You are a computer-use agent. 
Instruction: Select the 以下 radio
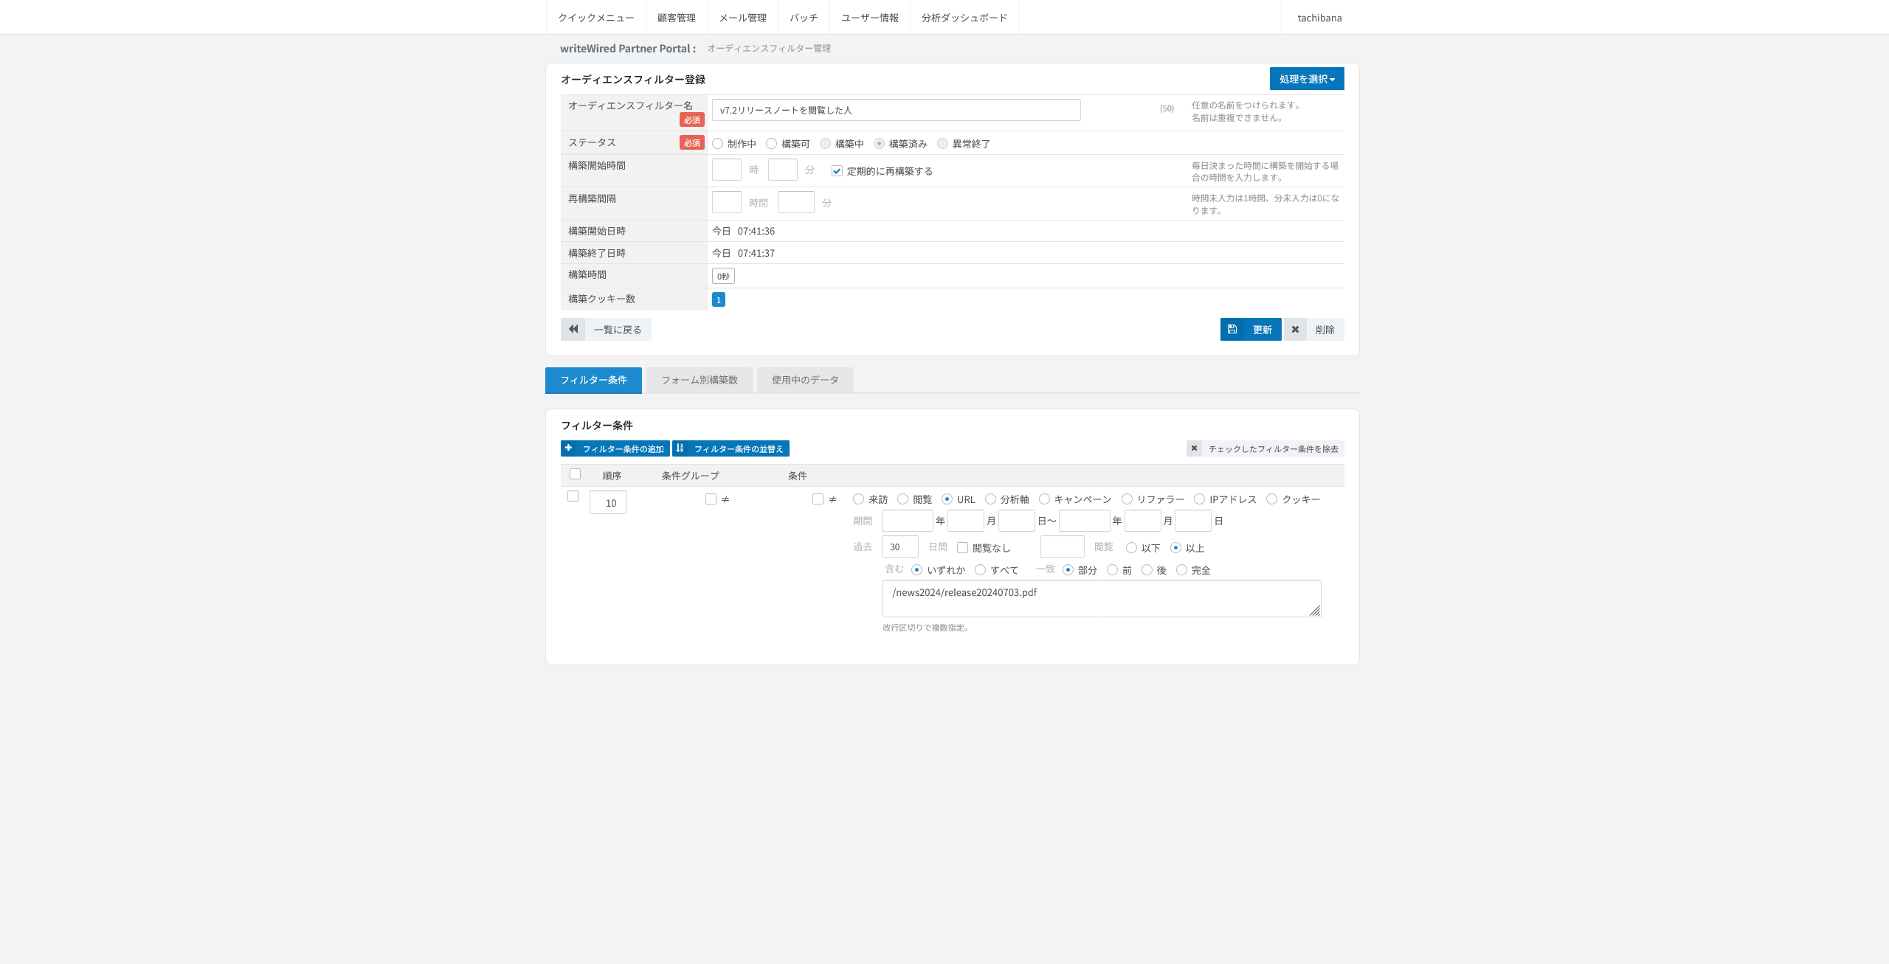click(1131, 548)
